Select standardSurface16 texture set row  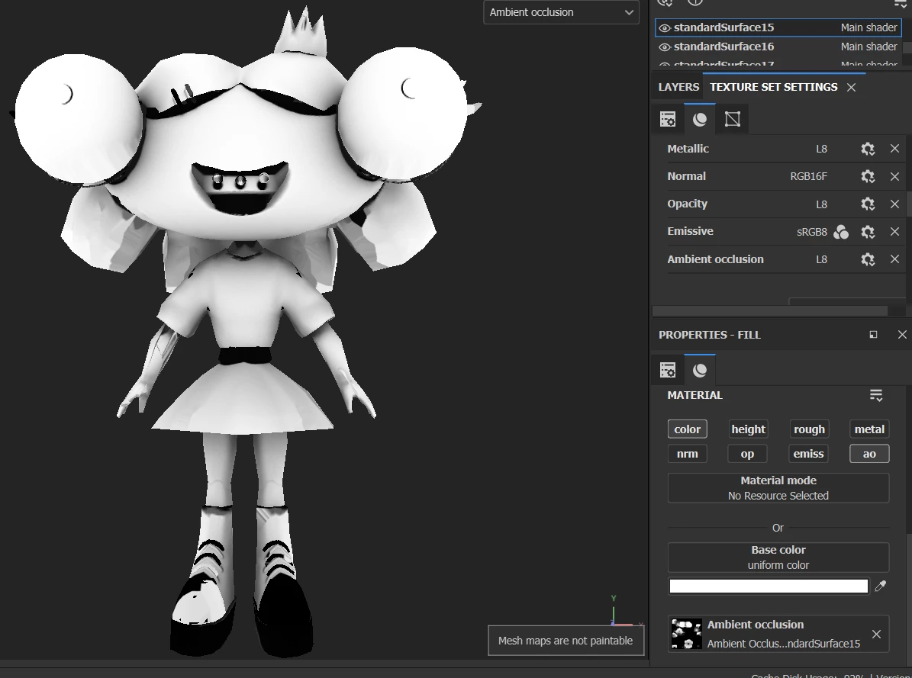click(778, 47)
